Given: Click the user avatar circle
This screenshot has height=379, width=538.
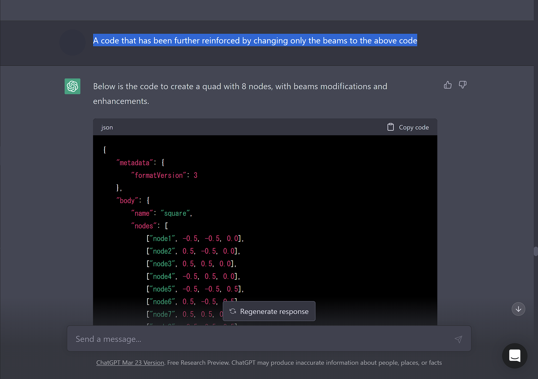Looking at the screenshot, I should 72,42.
